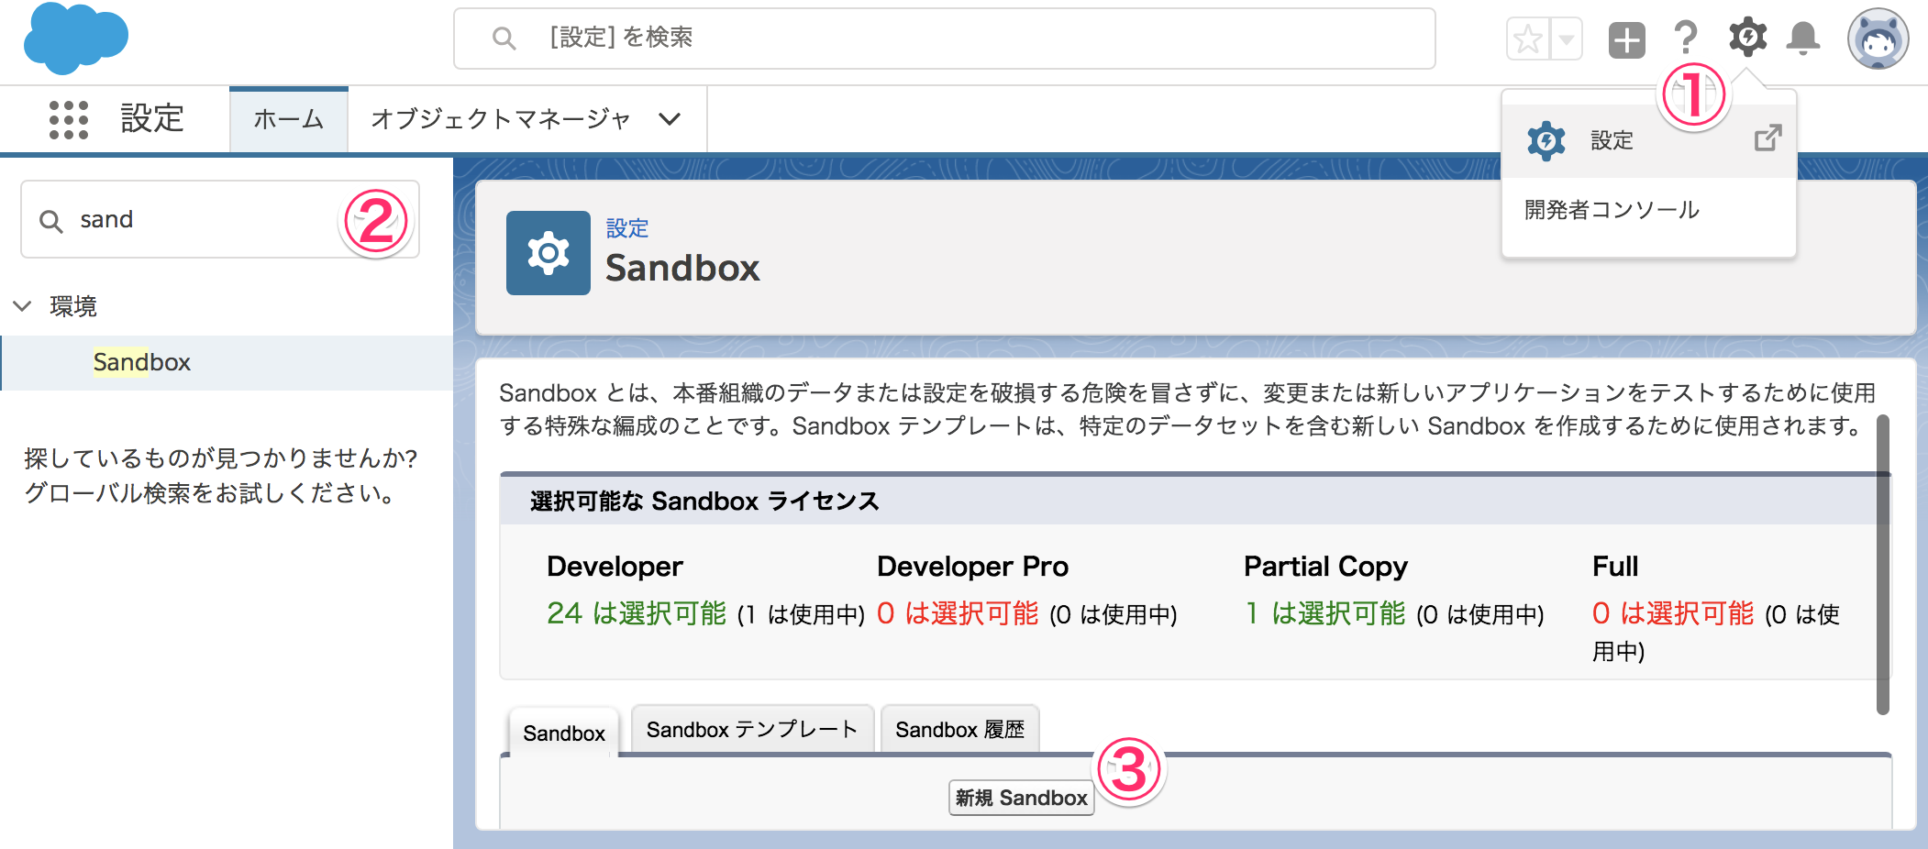Open the notifications bell
Viewport: 1928px width, 849px height.
tap(1803, 39)
